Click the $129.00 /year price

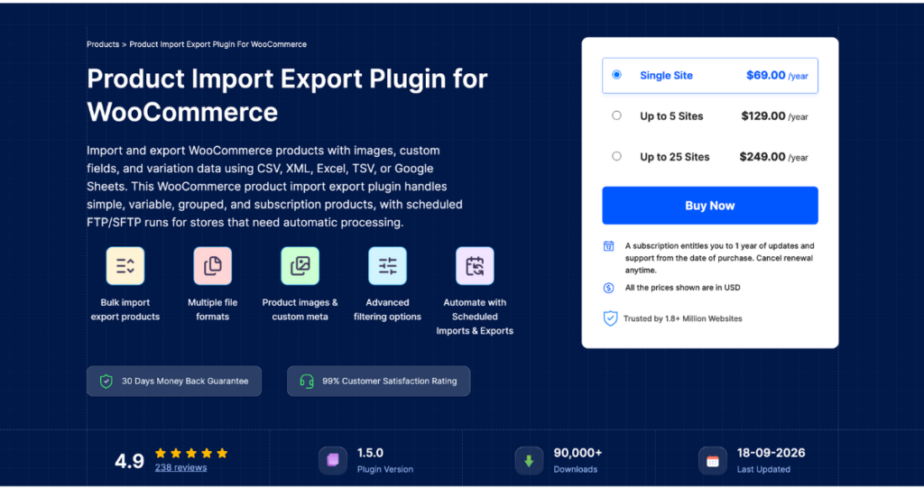click(774, 116)
